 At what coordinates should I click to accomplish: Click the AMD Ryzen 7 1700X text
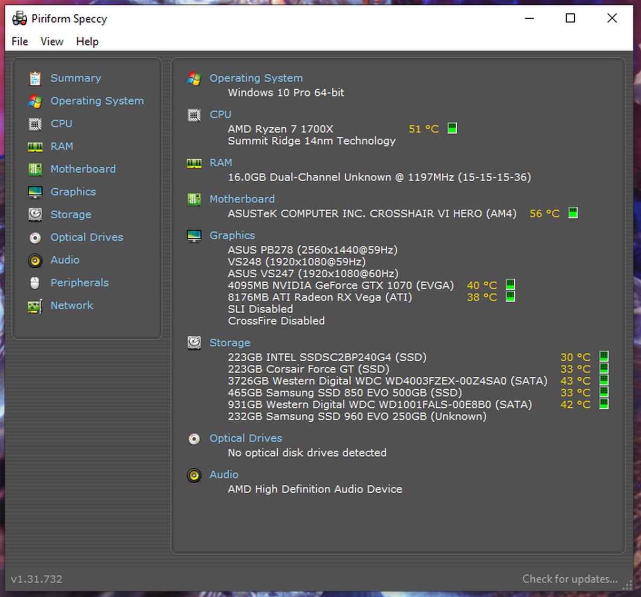click(x=280, y=129)
